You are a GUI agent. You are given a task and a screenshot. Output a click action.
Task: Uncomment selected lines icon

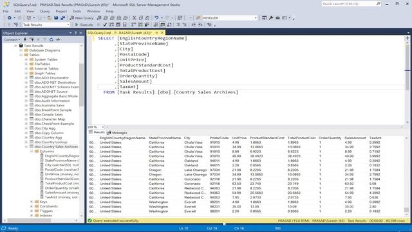185,24
